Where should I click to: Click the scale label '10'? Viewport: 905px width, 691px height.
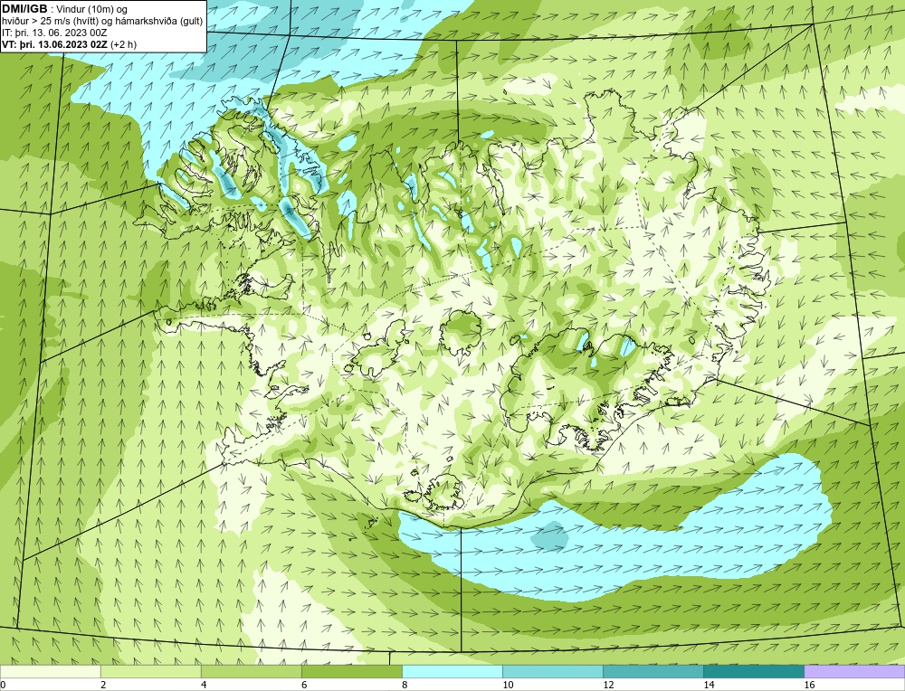pyautogui.click(x=508, y=685)
